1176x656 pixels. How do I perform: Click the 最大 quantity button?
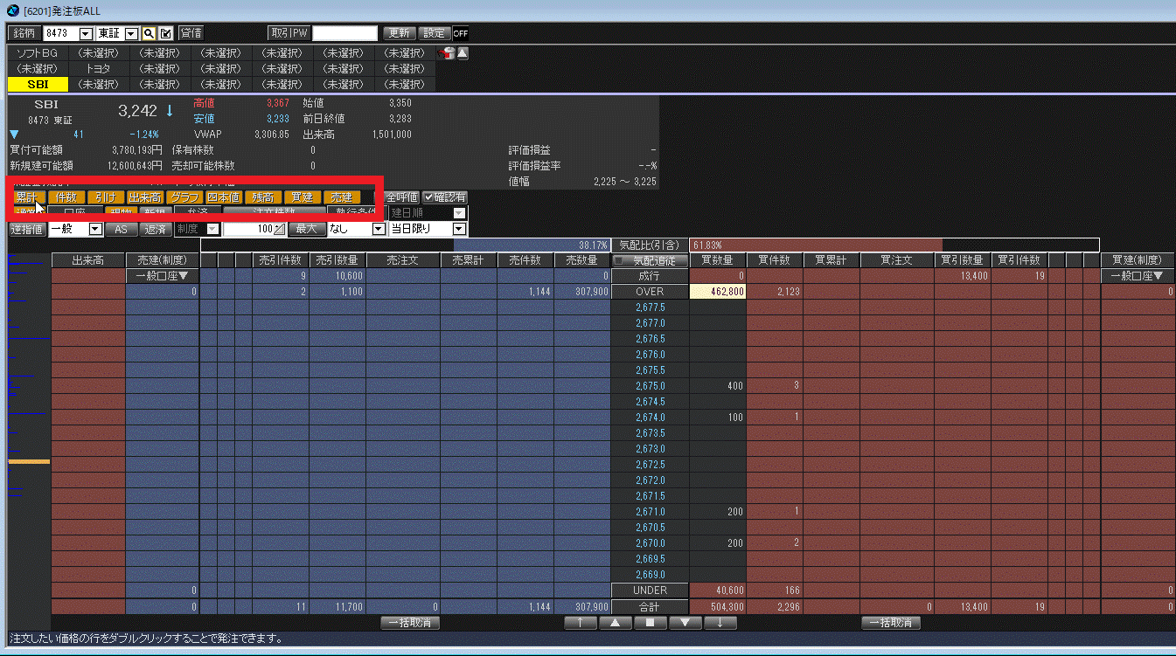(x=306, y=229)
